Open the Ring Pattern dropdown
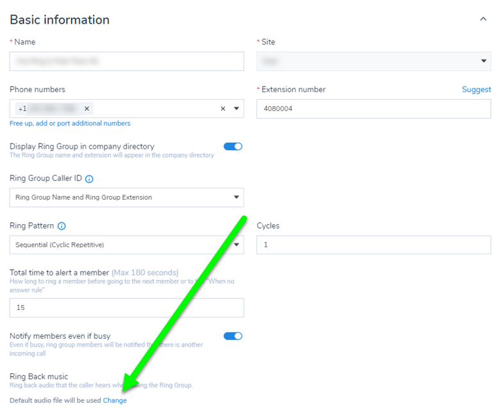 point(236,245)
